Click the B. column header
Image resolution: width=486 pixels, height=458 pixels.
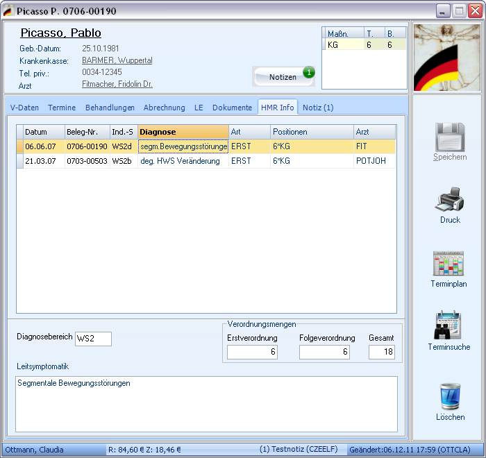(x=395, y=33)
